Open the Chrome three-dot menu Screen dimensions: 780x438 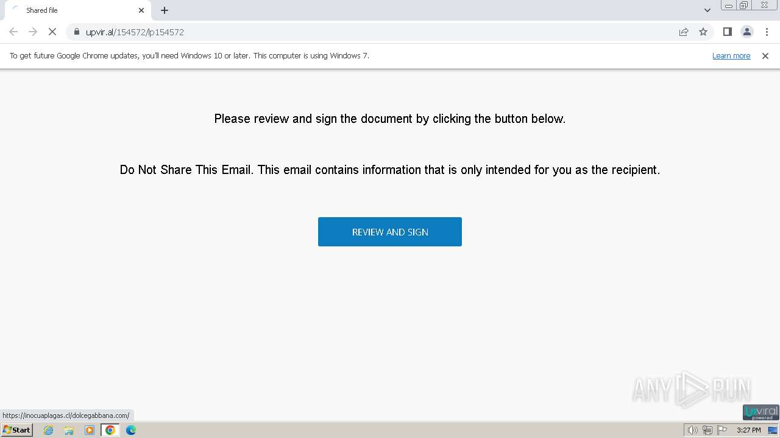[x=767, y=32]
